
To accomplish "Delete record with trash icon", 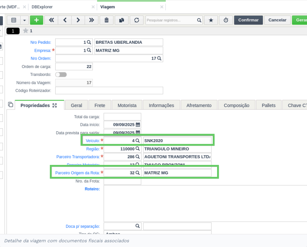I will tap(107, 20).
